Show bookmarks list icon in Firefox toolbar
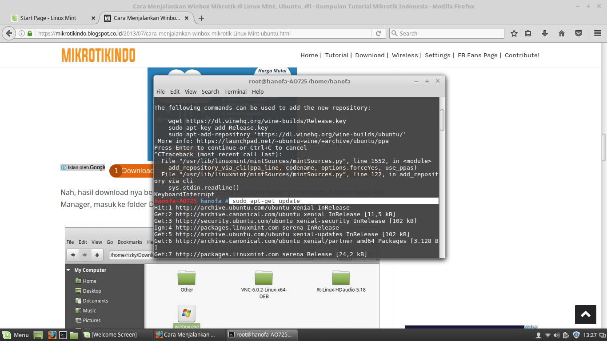The width and height of the screenshot is (607, 341). [x=528, y=33]
